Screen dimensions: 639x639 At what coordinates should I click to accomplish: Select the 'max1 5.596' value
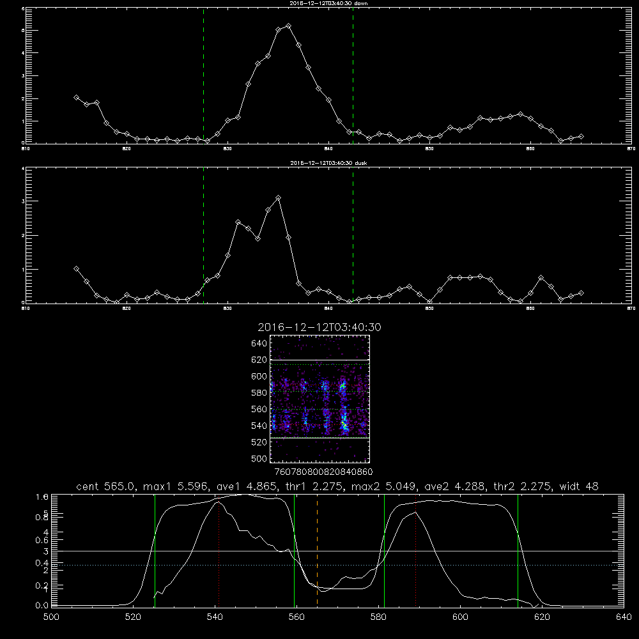[174, 486]
